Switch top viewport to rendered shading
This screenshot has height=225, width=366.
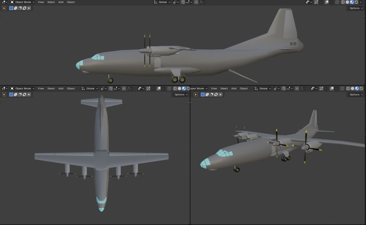[356, 2]
